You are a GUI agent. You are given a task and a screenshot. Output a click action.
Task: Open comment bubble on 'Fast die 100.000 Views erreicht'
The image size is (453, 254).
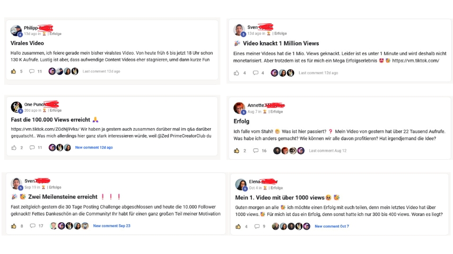[32, 148]
